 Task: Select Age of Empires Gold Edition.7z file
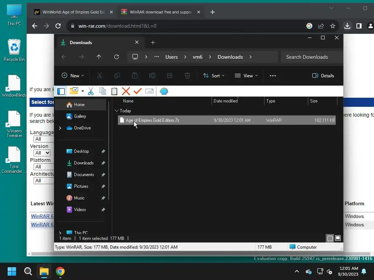226,120
